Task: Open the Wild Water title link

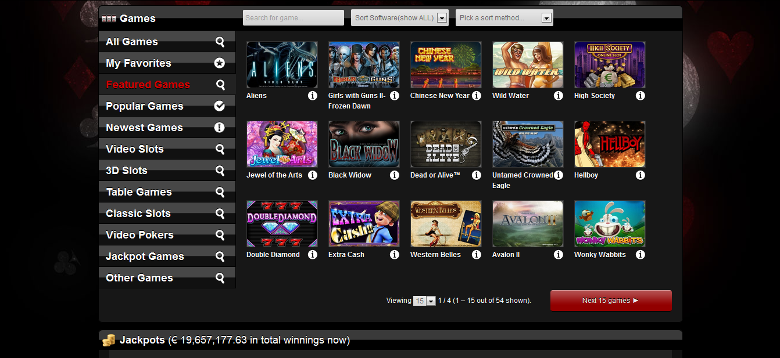Action: [x=510, y=96]
